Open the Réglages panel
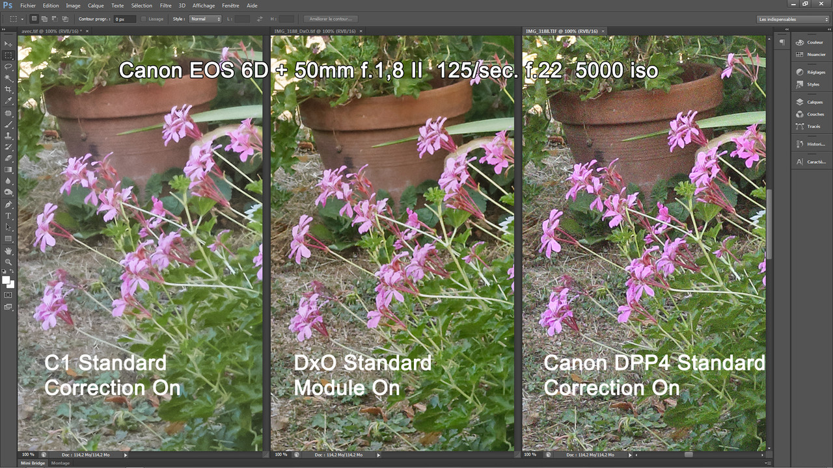833x468 pixels. pyautogui.click(x=810, y=72)
